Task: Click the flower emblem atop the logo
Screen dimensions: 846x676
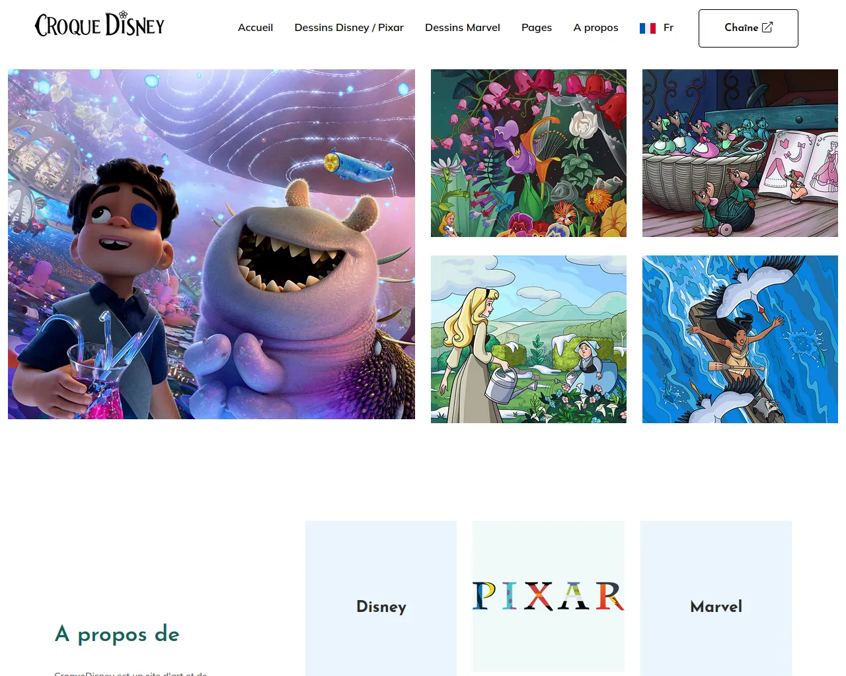Action: [123, 15]
